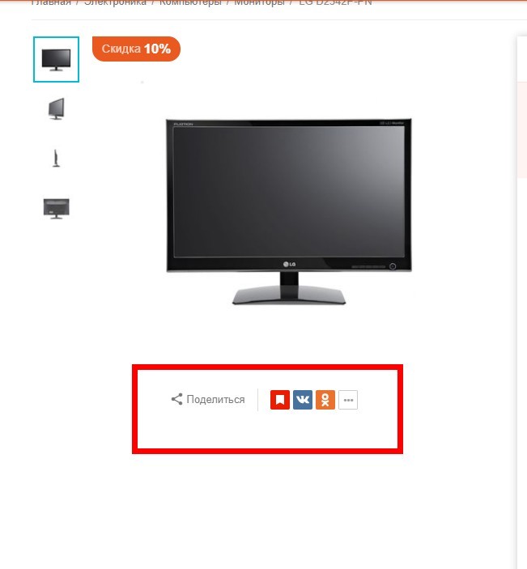Click the Поделиться label
Screen dimensions: 527x569
click(x=215, y=400)
